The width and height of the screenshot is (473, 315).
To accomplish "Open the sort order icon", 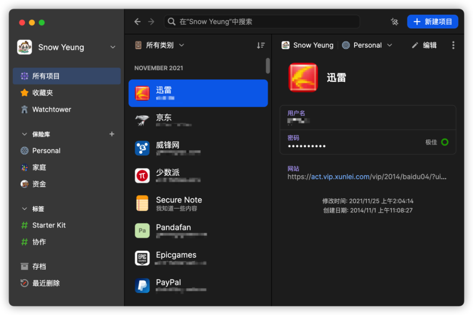I will [261, 45].
